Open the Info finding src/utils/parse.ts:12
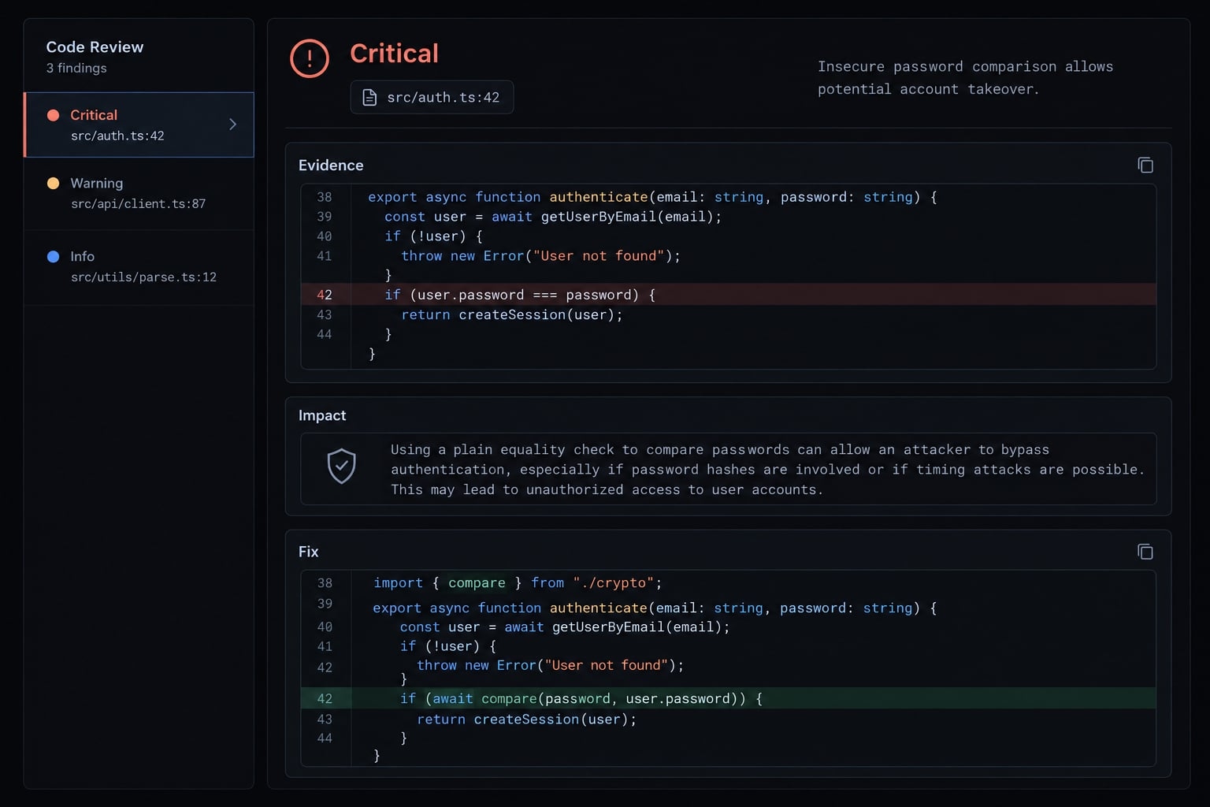 (x=139, y=267)
